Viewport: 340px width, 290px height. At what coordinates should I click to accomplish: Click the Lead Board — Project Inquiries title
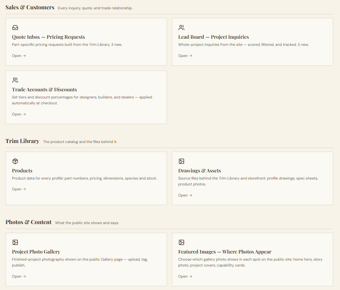click(x=213, y=37)
